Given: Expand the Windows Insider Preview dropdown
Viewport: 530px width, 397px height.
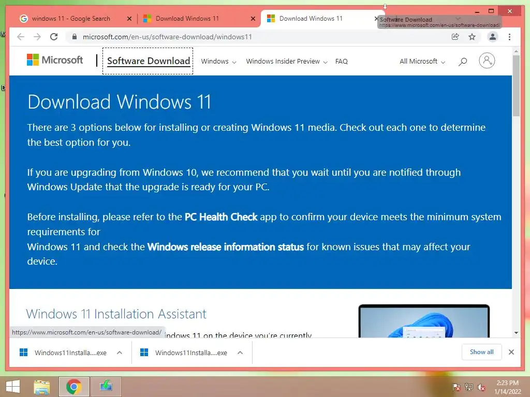Looking at the screenshot, I should tap(287, 62).
